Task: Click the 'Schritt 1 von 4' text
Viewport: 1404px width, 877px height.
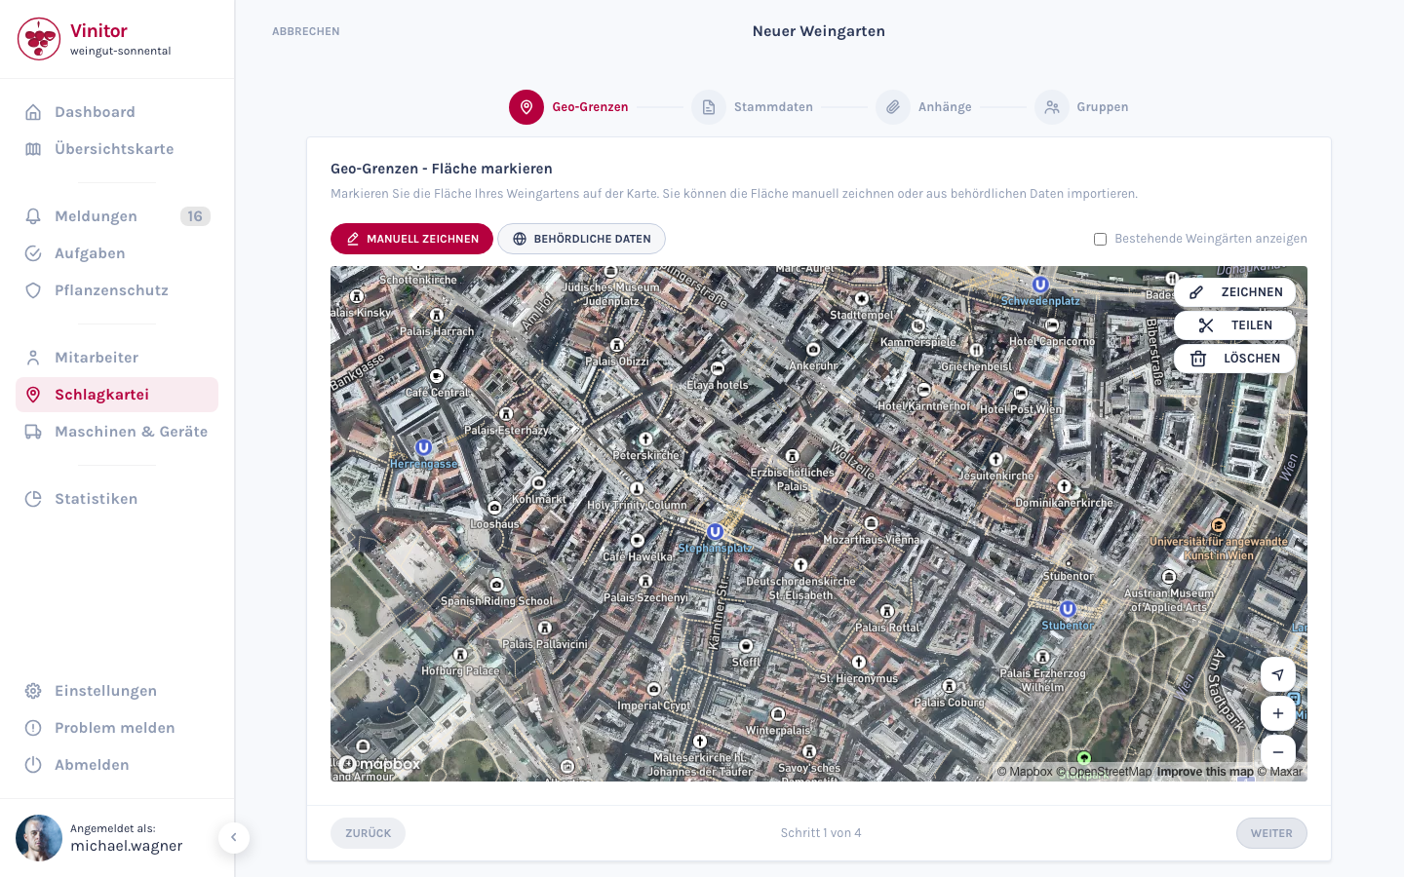Action: coord(821,833)
